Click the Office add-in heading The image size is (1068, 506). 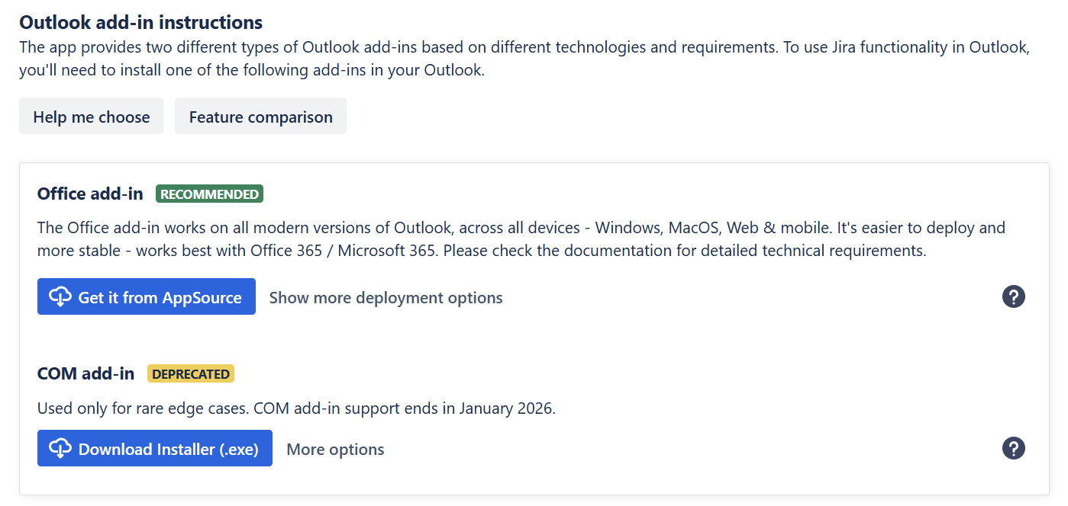(x=90, y=194)
